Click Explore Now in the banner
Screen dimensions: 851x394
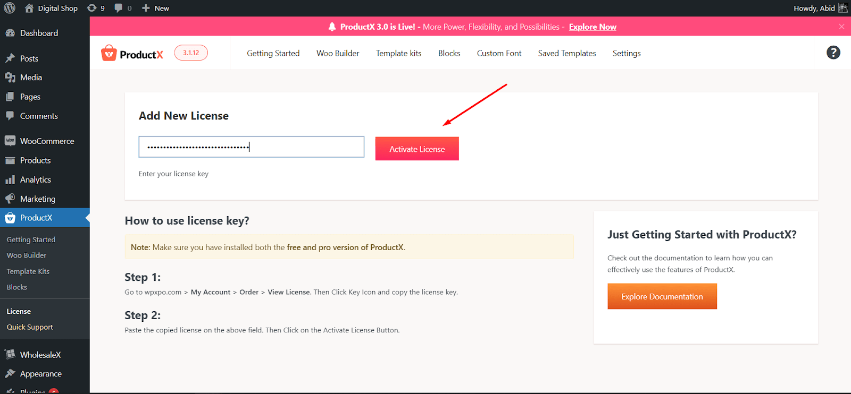pyautogui.click(x=593, y=27)
